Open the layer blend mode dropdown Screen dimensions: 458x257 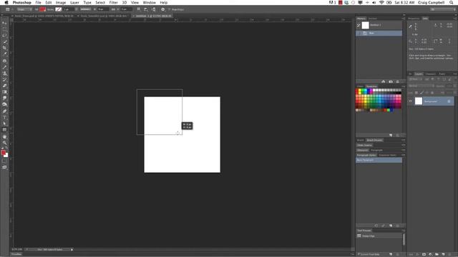[421, 86]
